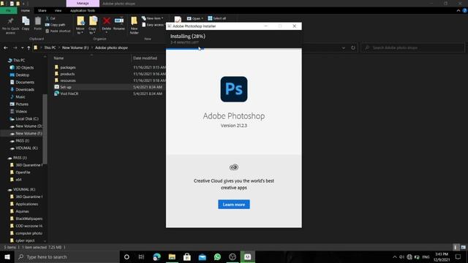This screenshot has height=263, width=468.
Task: Open Microsoft Edge from taskbar
Action: [156, 256]
